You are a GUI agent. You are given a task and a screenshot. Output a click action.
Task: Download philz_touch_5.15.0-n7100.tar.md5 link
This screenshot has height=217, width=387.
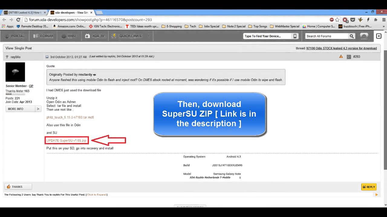click(x=70, y=117)
